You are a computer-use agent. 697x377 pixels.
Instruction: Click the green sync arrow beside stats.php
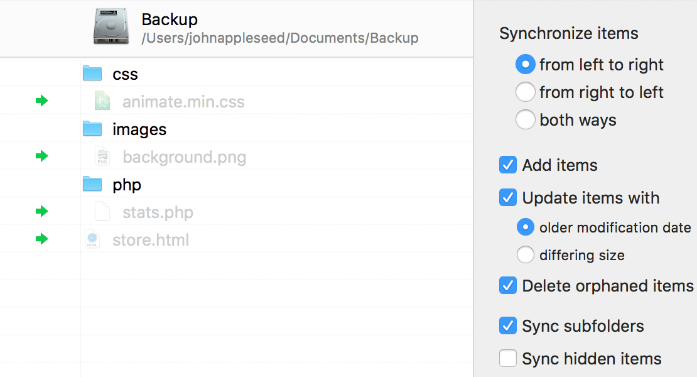coord(41,211)
